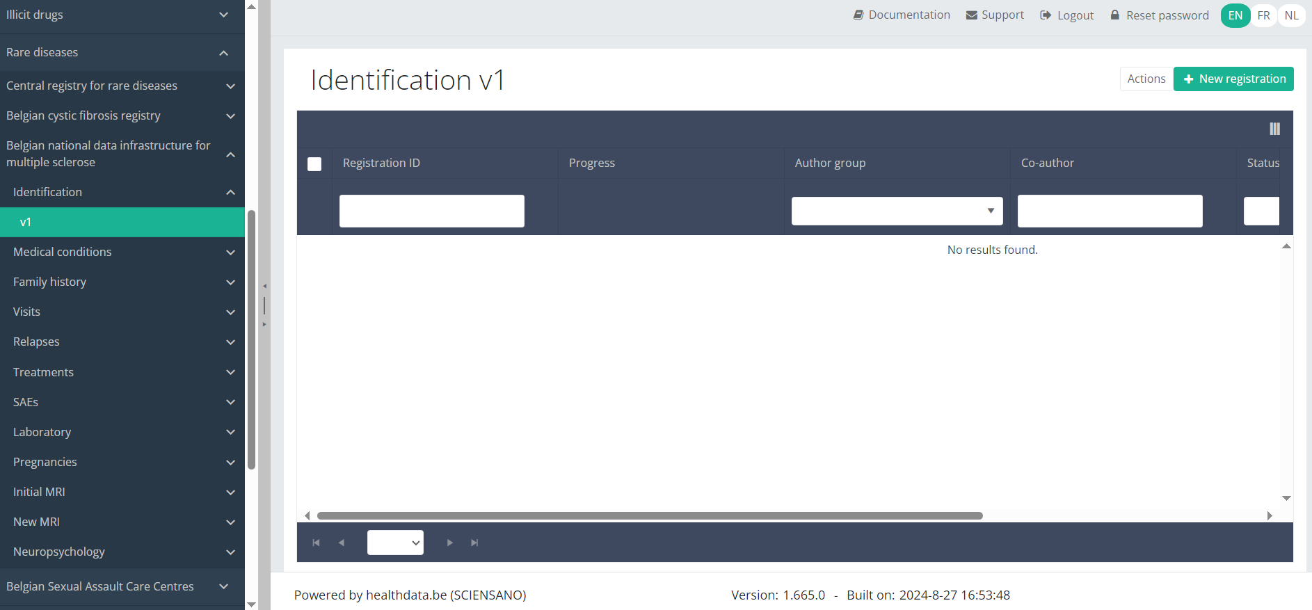Click the horizontal scrollbar of the grid
The image size is (1312, 610).
[x=649, y=515]
